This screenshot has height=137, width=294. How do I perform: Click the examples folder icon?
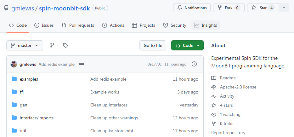click(14, 79)
